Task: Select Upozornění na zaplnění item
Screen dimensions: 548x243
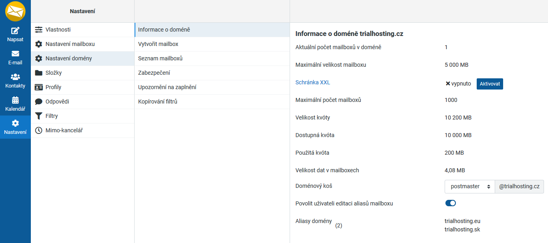Action: click(167, 87)
